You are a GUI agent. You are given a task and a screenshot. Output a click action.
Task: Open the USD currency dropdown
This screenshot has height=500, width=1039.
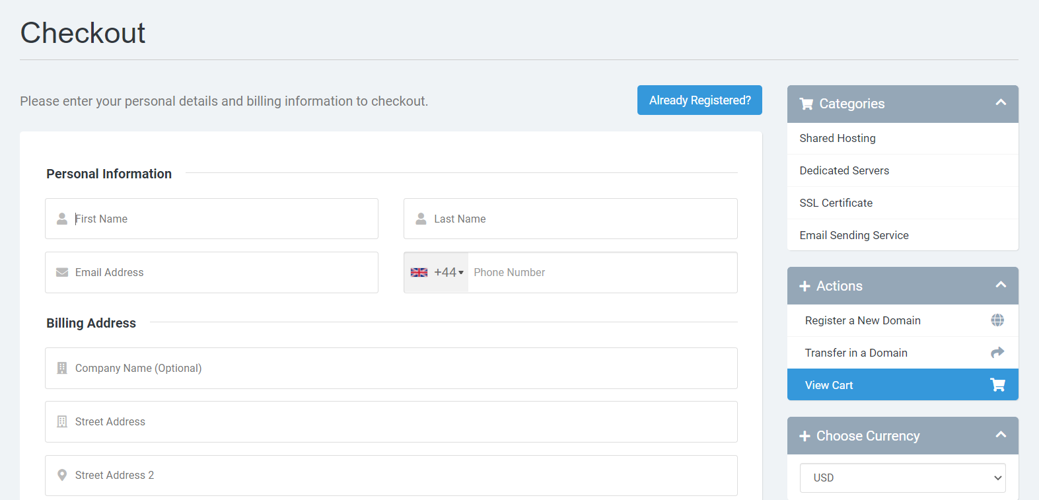tap(903, 478)
